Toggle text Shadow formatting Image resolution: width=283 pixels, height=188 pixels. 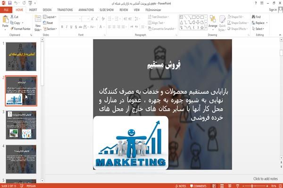(x=76, y=27)
